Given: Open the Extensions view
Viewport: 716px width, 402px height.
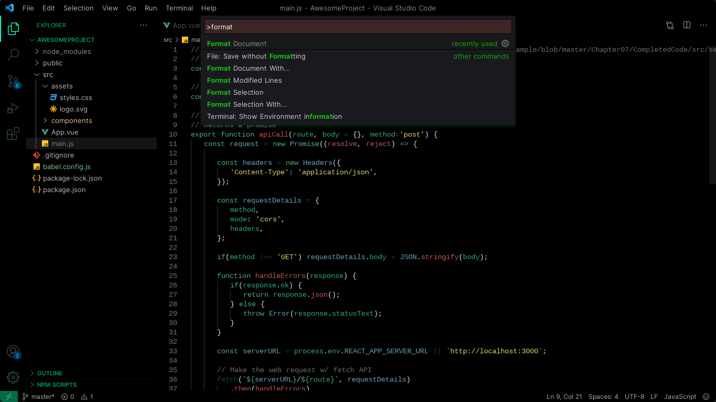Looking at the screenshot, I should (13, 134).
